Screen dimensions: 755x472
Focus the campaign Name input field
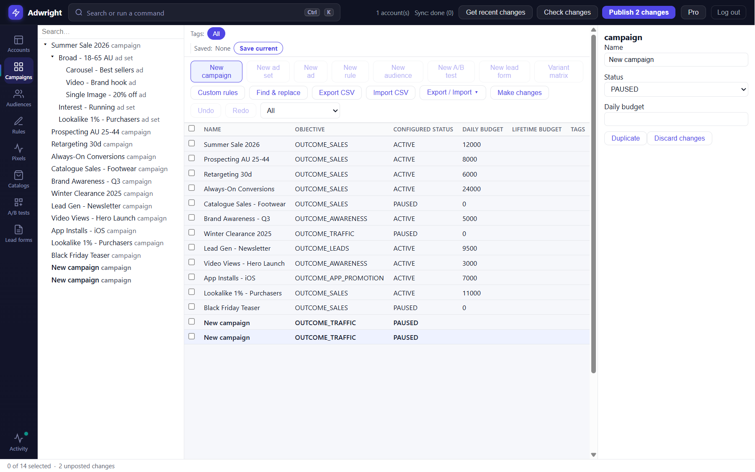point(676,59)
